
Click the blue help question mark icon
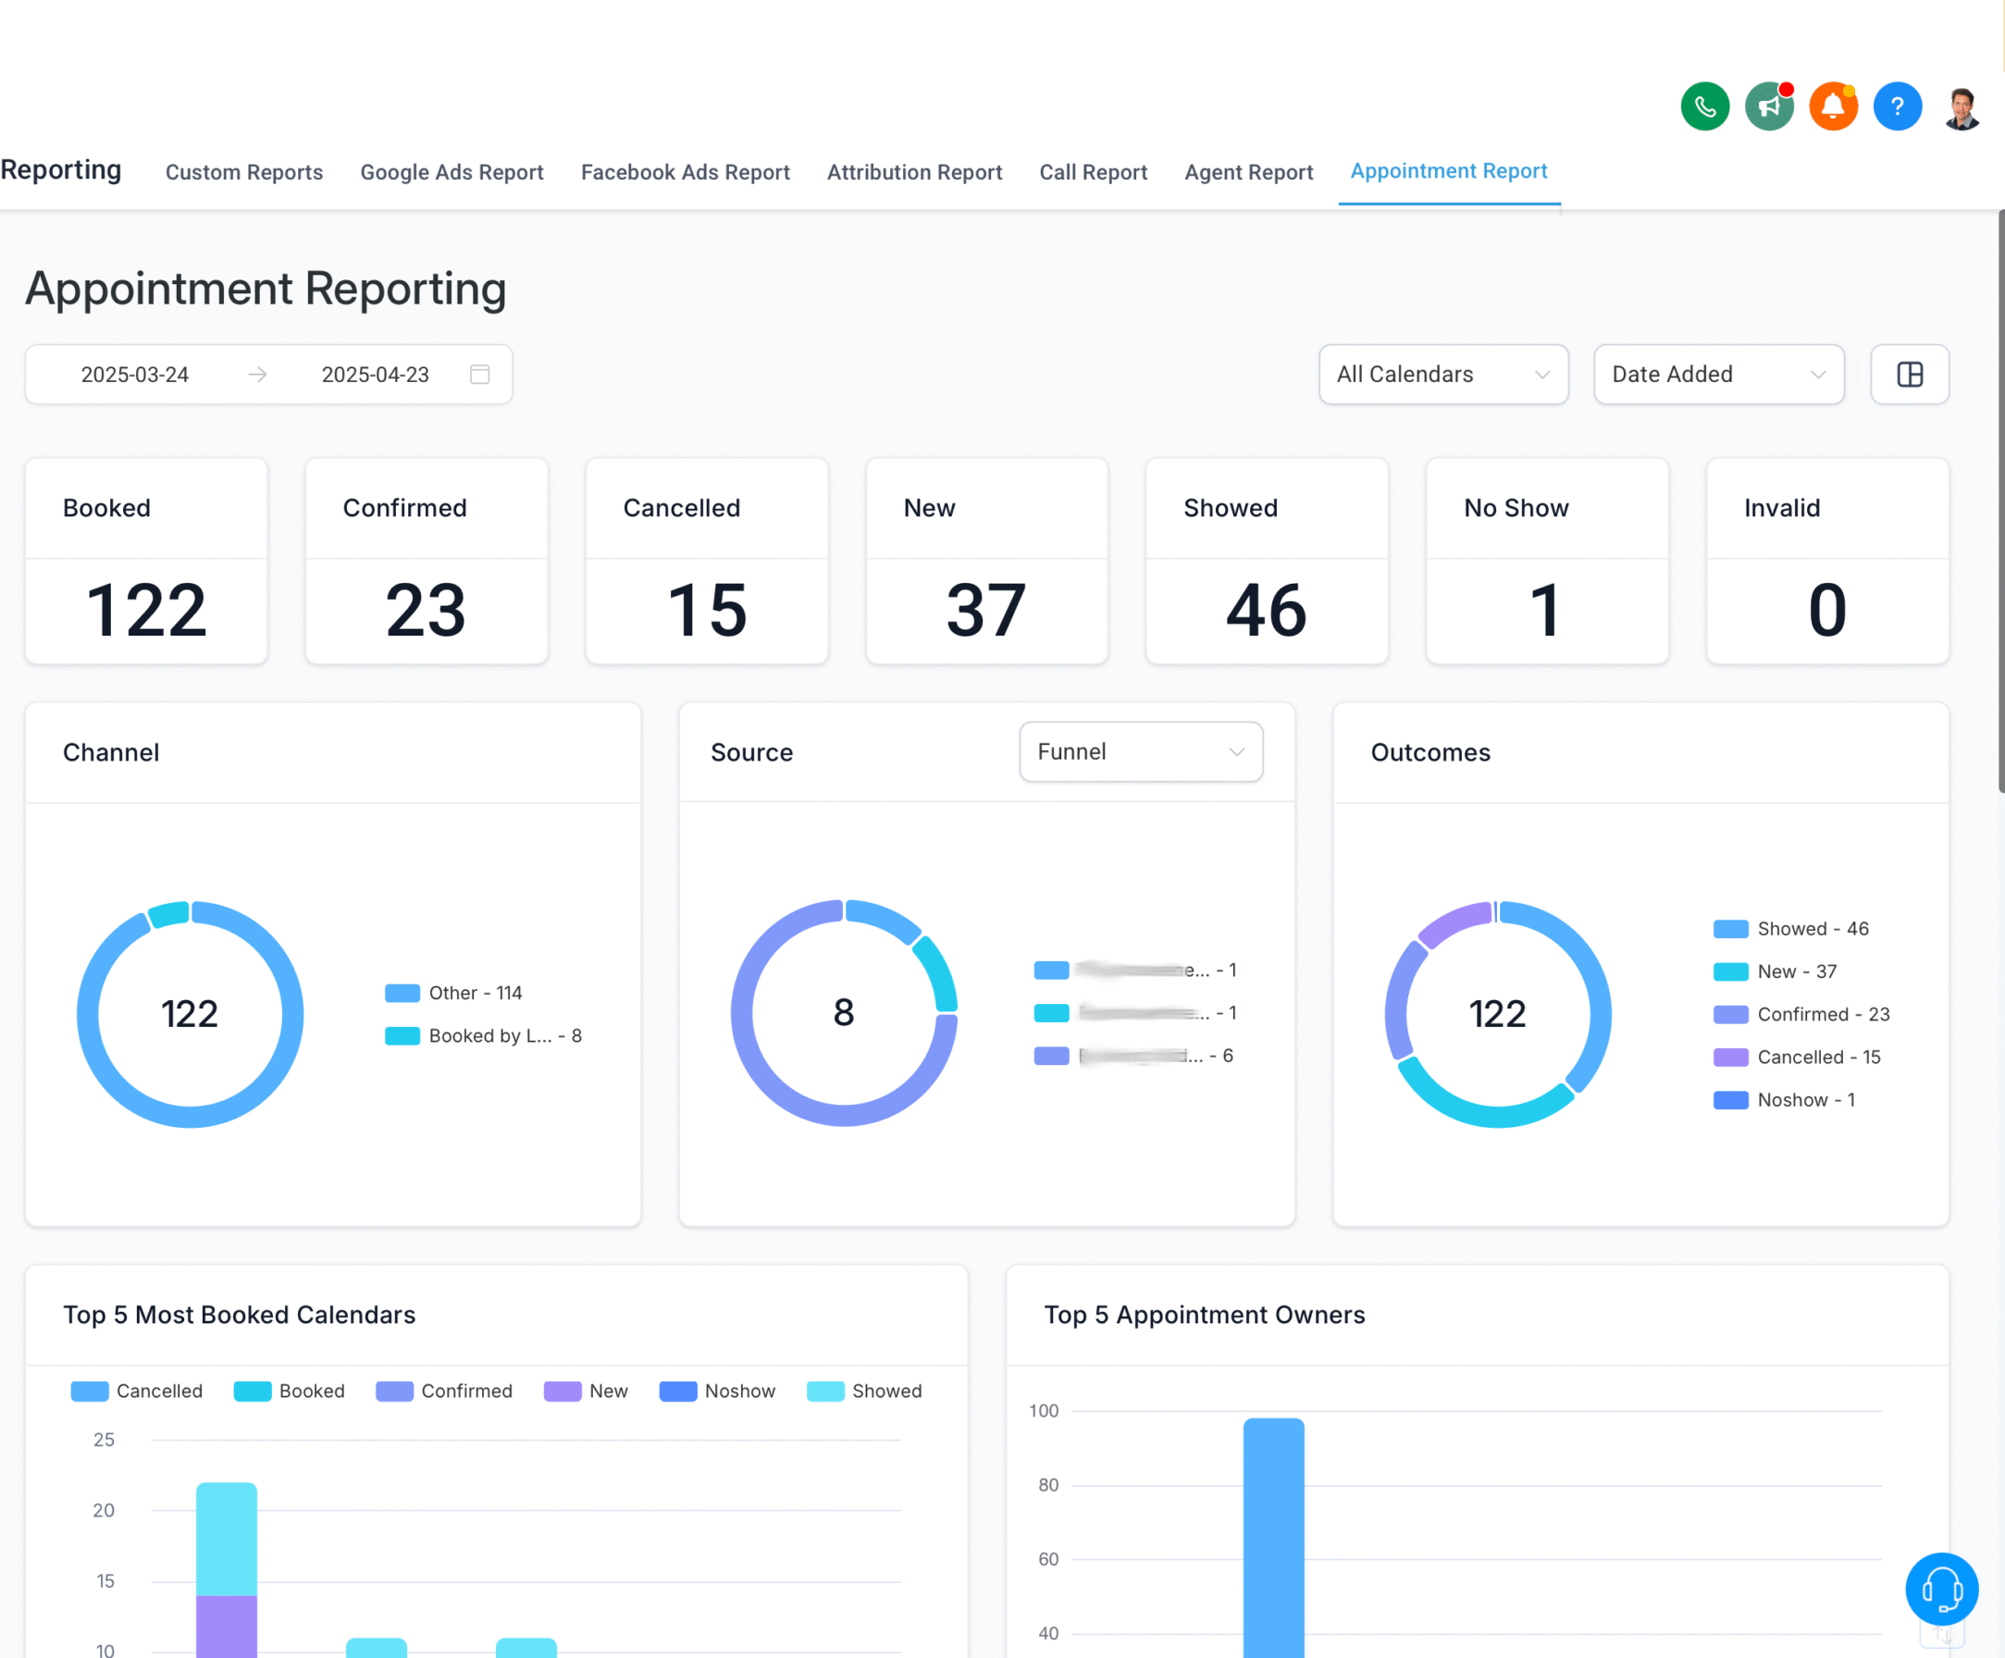(x=1897, y=106)
